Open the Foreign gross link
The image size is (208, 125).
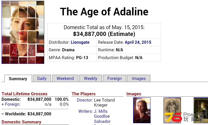coord(12,104)
